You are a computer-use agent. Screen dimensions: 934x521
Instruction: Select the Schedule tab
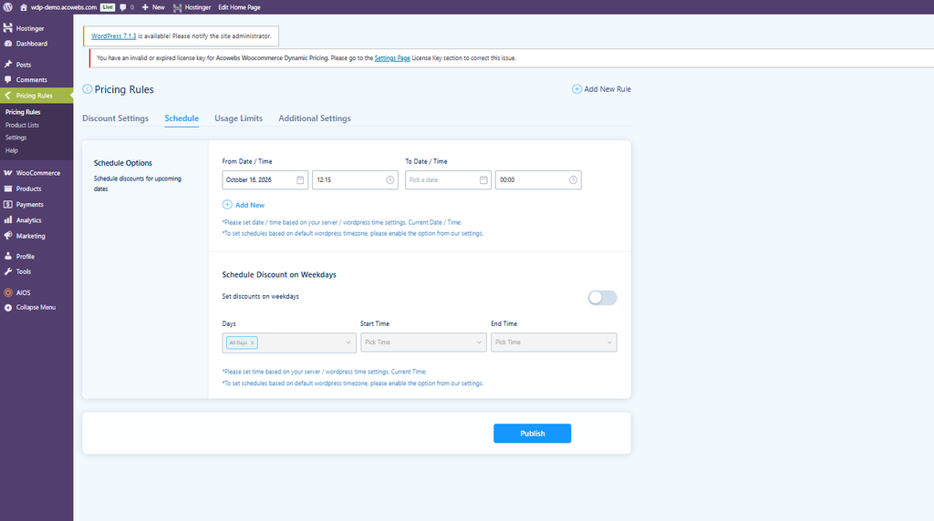pos(182,118)
